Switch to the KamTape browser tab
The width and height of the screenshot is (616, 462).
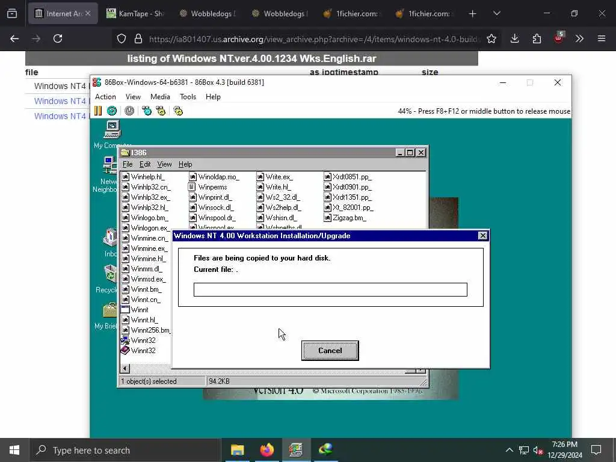pos(136,13)
